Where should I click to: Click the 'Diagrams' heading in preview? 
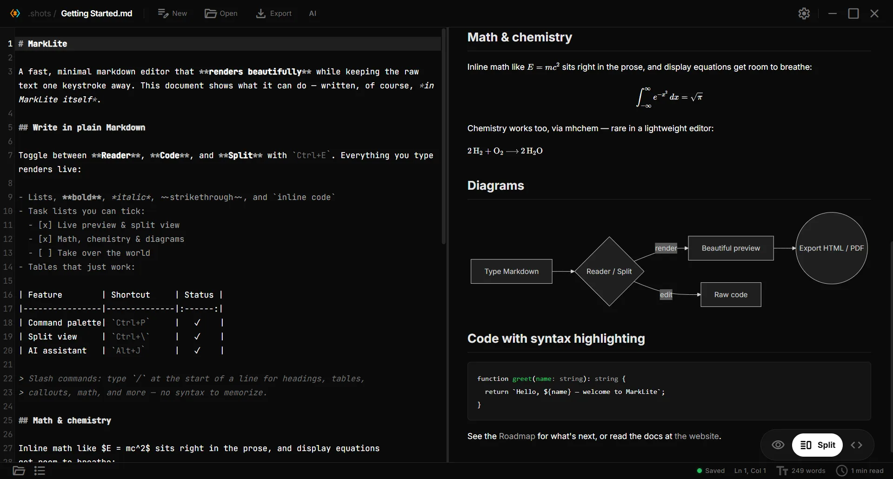[x=496, y=186]
